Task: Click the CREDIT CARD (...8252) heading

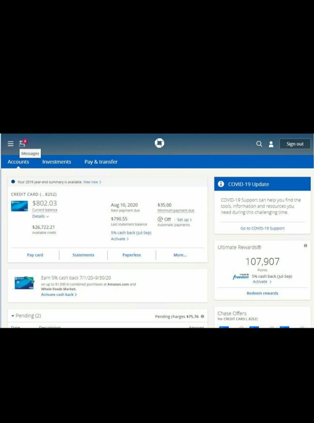Action: pyautogui.click(x=34, y=194)
